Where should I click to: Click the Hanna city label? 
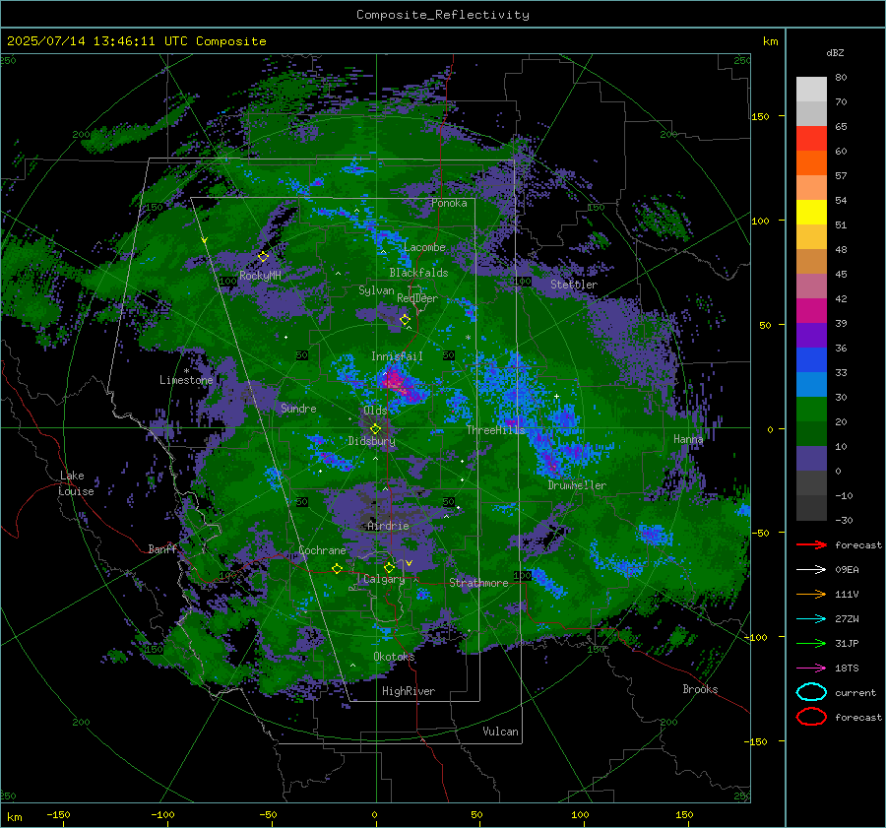pyautogui.click(x=688, y=439)
